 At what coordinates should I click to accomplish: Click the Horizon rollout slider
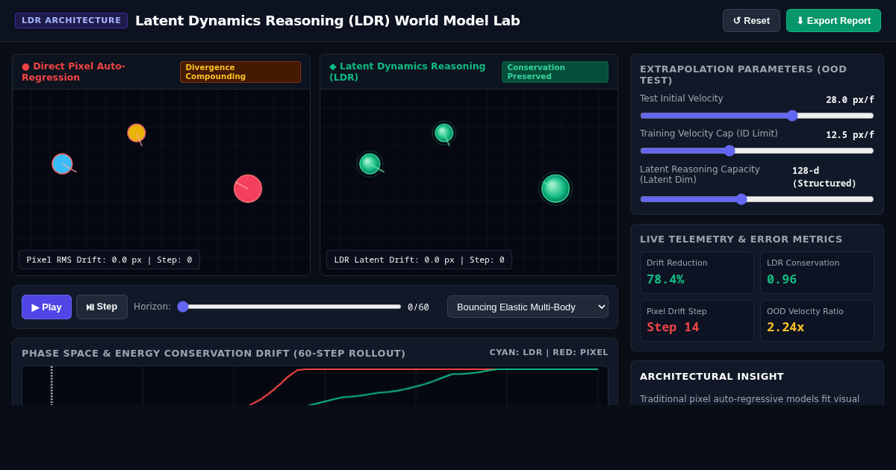[290, 307]
